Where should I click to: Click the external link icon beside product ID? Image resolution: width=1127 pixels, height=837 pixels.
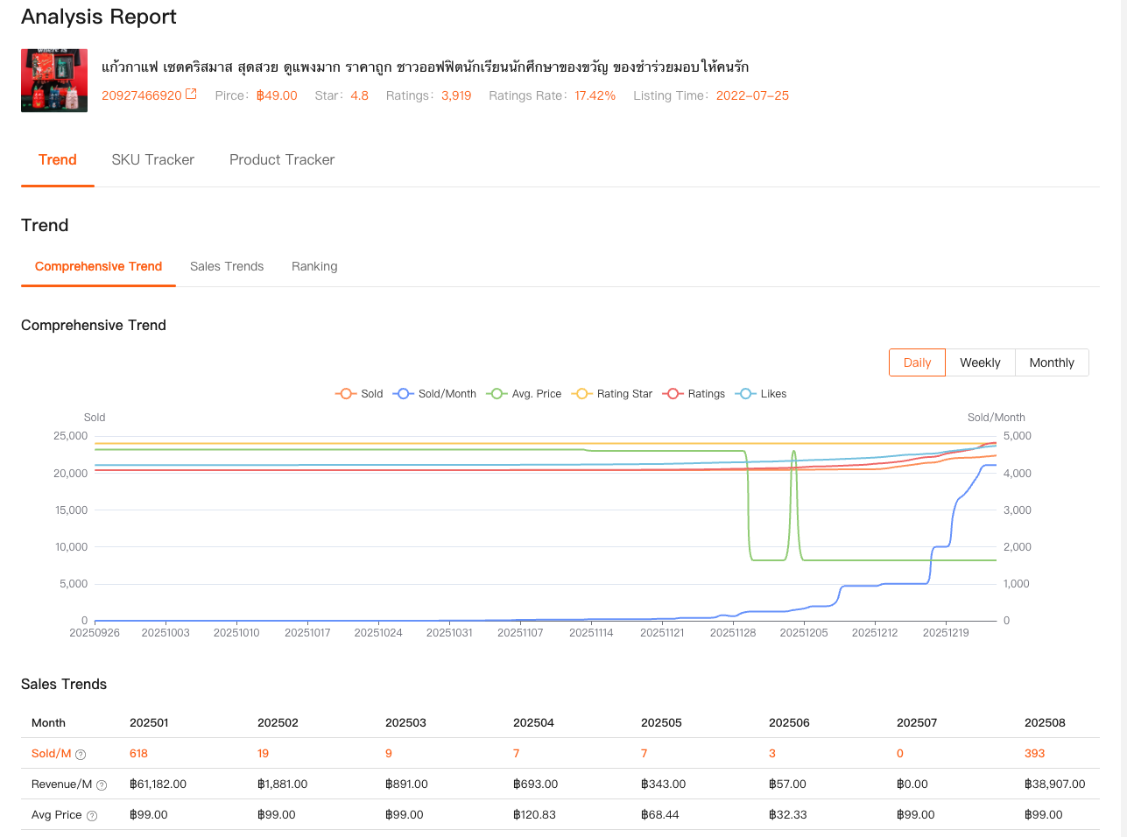(x=191, y=95)
